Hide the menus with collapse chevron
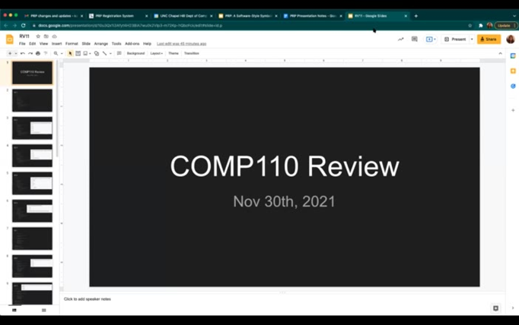The height and width of the screenshot is (325, 519). (x=500, y=53)
